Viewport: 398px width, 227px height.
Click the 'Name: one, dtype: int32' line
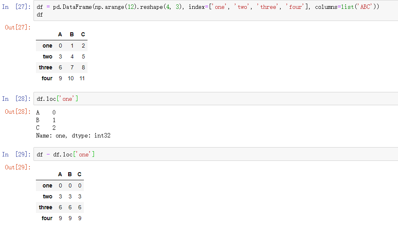tap(73, 135)
